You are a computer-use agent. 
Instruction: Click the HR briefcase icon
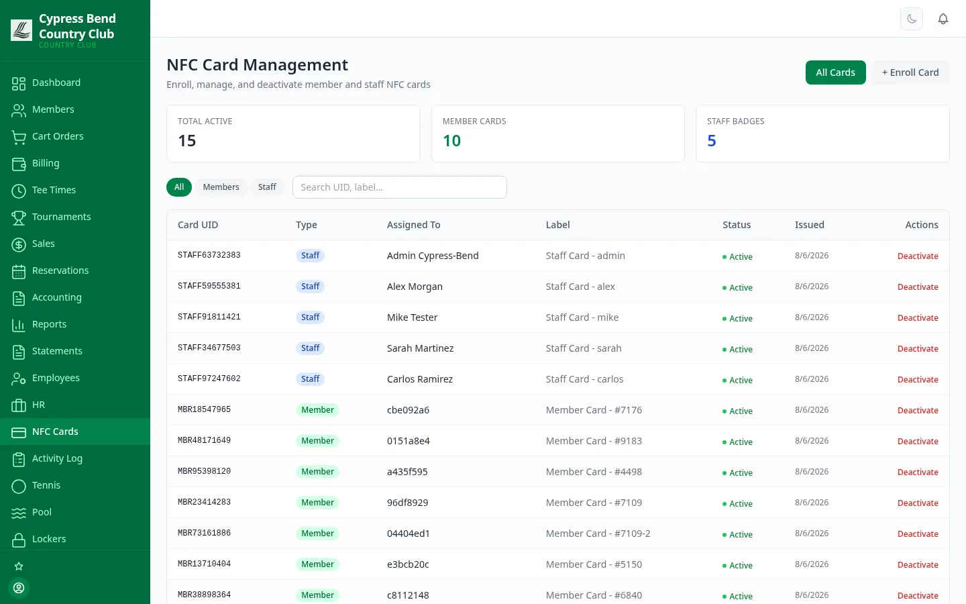[19, 405]
